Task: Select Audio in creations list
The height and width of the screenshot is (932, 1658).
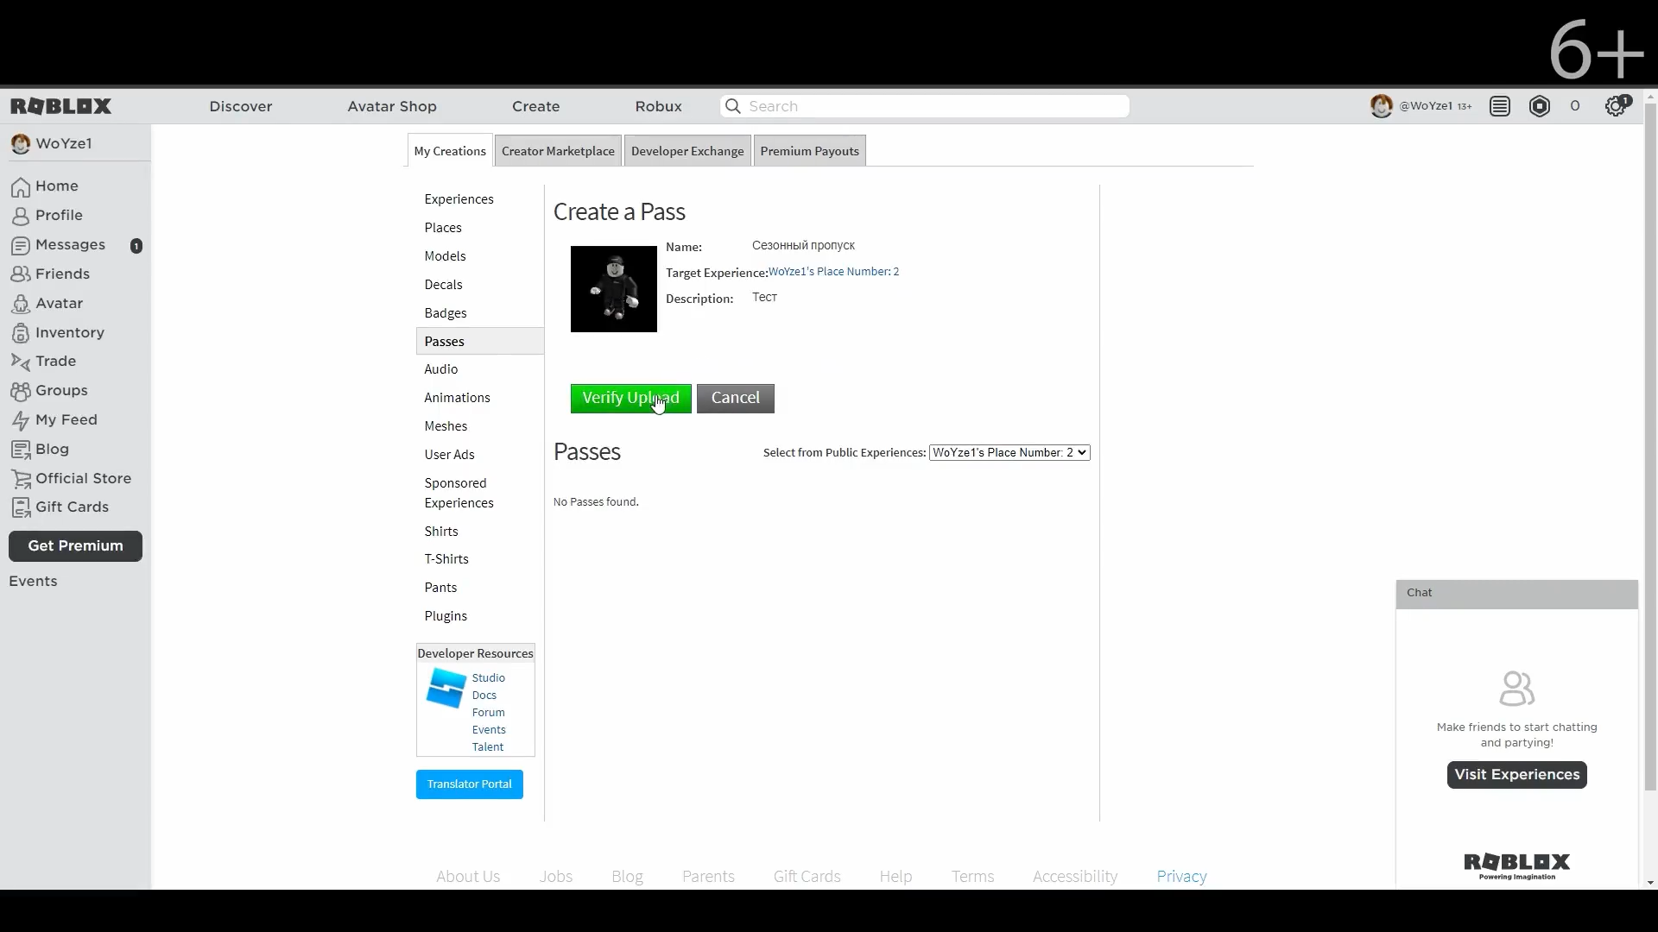Action: tap(441, 369)
